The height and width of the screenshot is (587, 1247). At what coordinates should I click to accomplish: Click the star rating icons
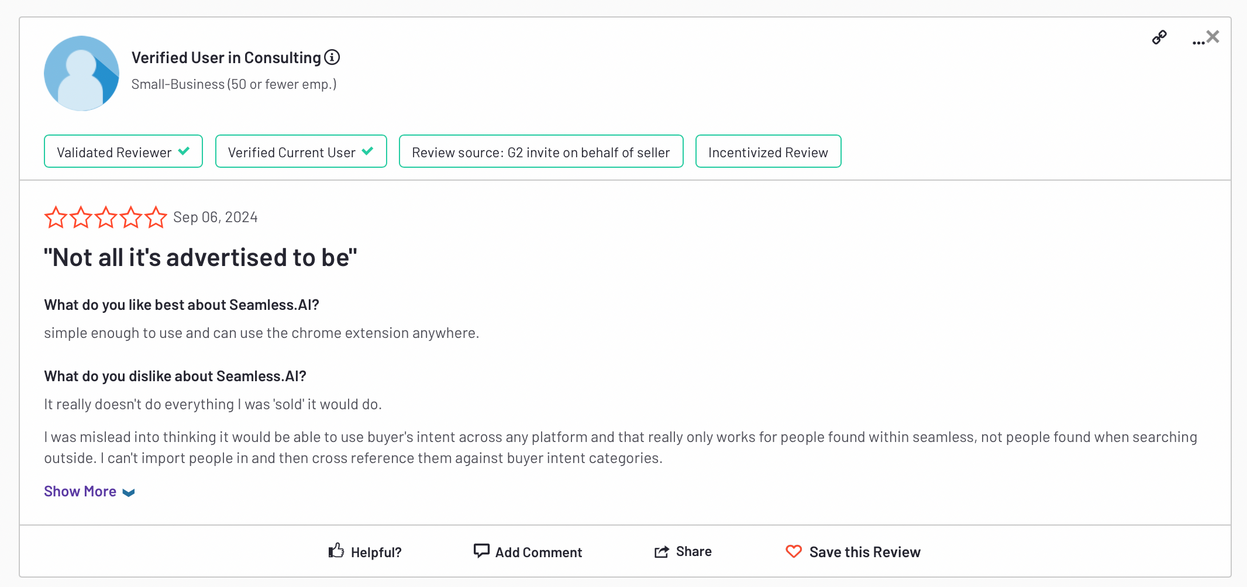pyautogui.click(x=106, y=217)
